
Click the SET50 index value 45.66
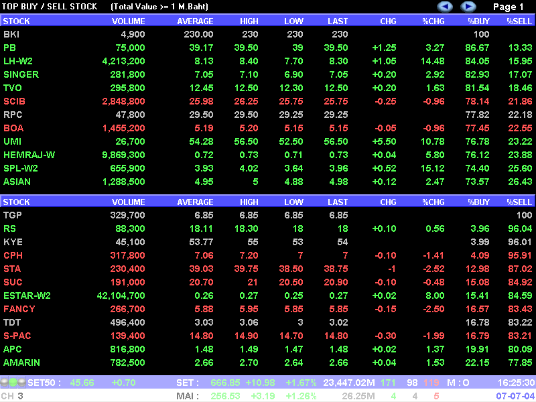pyautogui.click(x=82, y=383)
